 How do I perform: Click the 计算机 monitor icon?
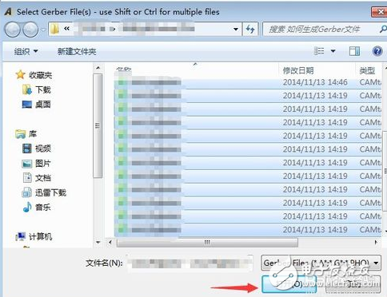[21, 236]
